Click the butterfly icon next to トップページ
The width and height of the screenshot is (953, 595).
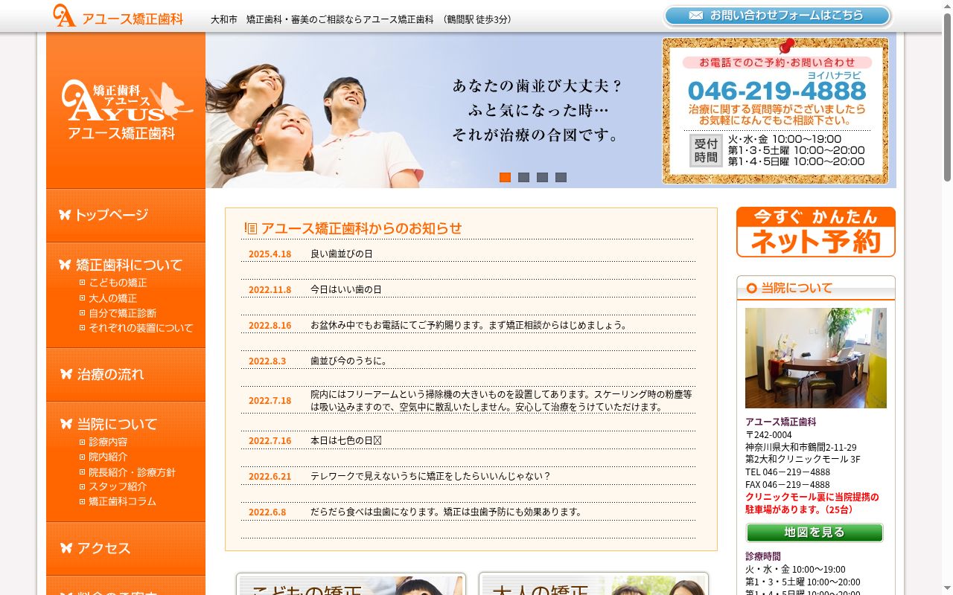point(65,215)
